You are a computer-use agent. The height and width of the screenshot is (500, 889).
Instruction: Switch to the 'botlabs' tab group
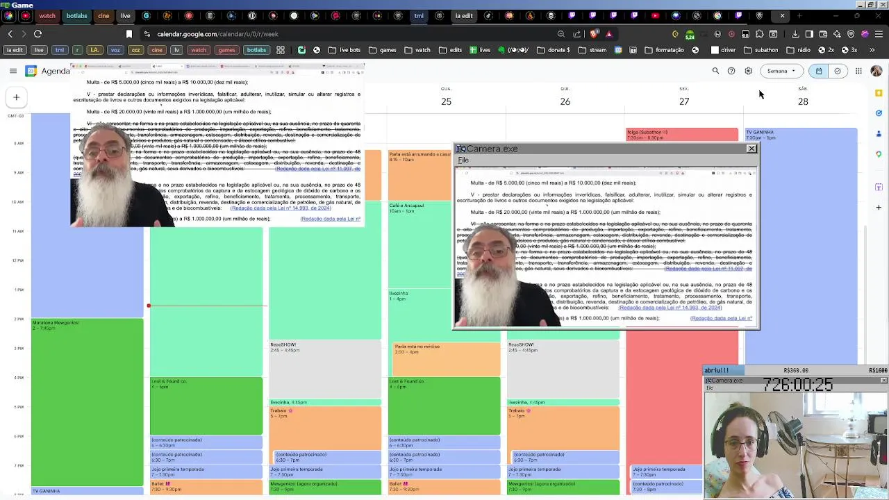click(x=77, y=16)
